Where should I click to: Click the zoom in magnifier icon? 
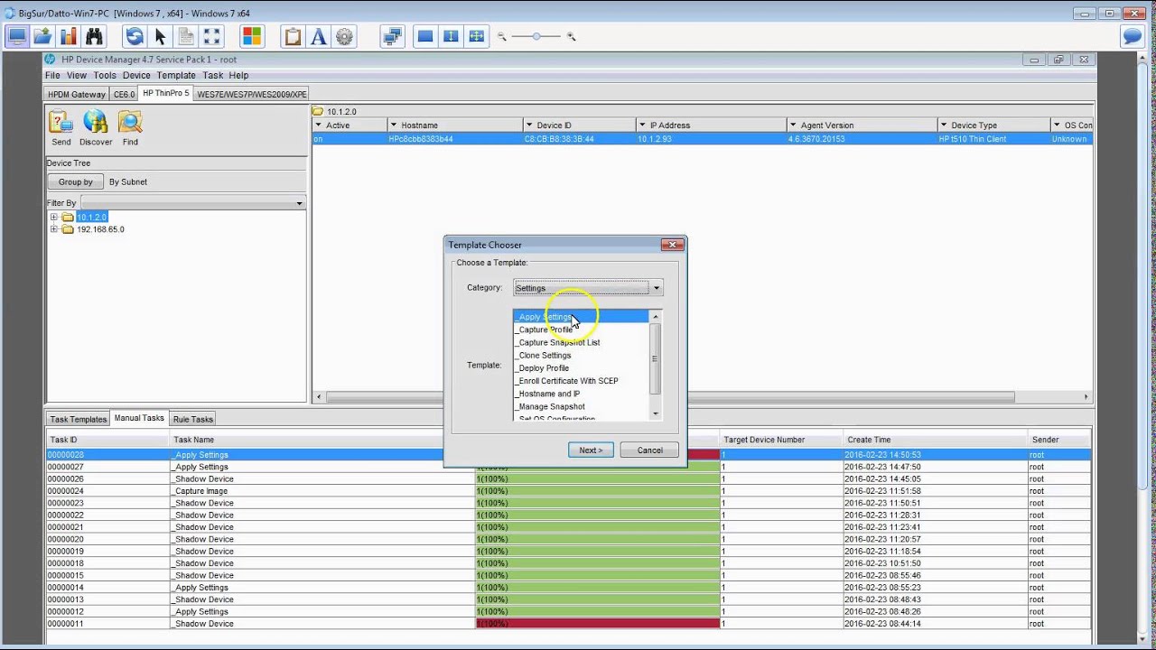[571, 36]
